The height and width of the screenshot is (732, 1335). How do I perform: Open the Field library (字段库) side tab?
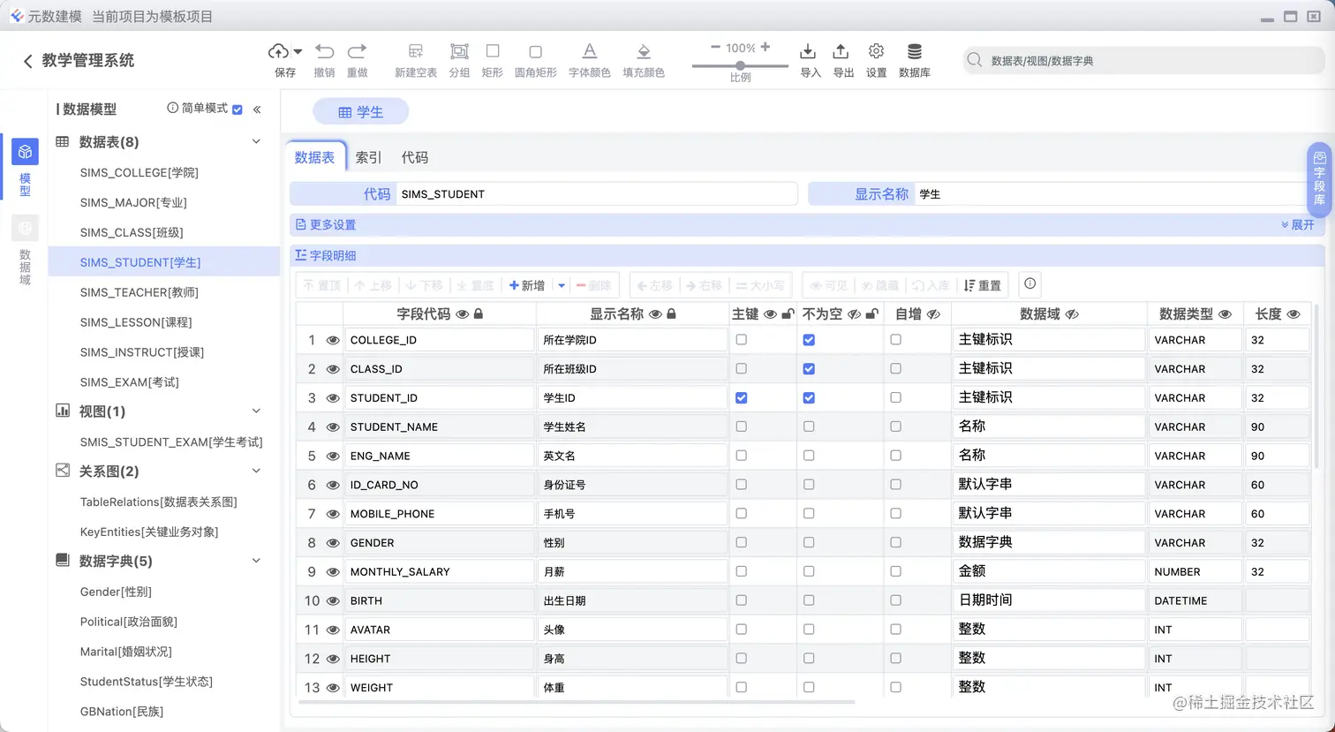[x=1319, y=180]
